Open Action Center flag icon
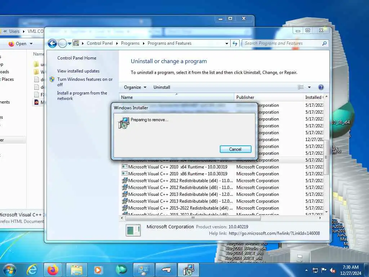 point(324,271)
